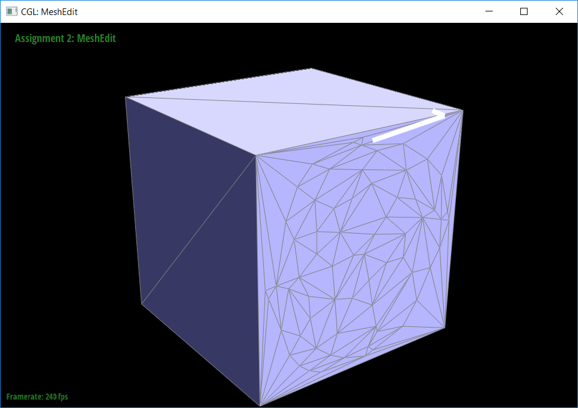This screenshot has height=408, width=578.
Task: Select the diagonal edge on the dark left face
Action: tap(199, 230)
